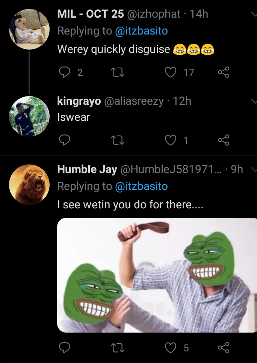The width and height of the screenshot is (257, 363).
Task: Share kingrayo's "Iswear" tweet
Action: (224, 140)
